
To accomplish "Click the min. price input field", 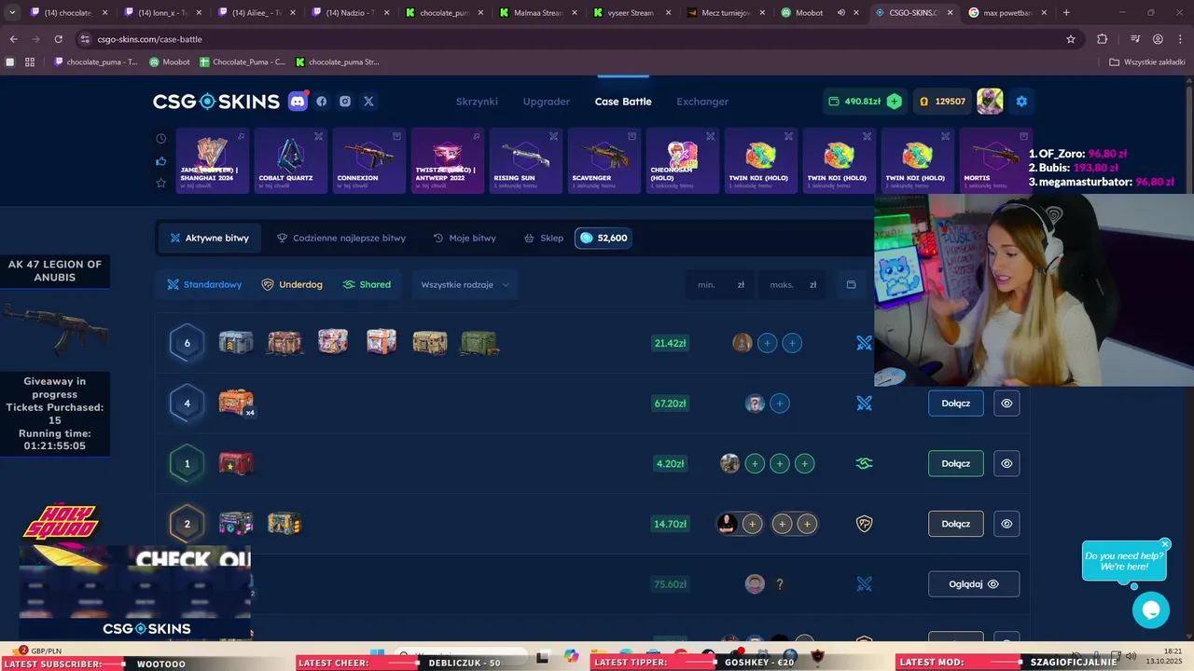I will [x=721, y=285].
